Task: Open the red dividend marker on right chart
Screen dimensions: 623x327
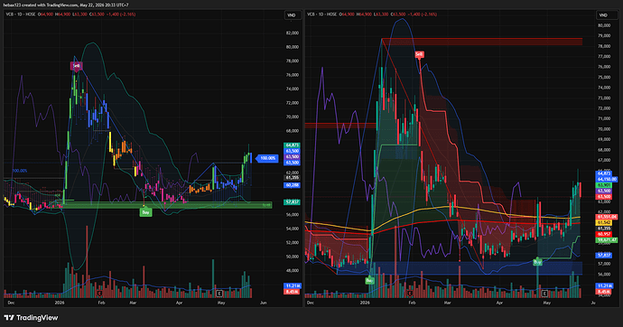Action: tap(411, 294)
